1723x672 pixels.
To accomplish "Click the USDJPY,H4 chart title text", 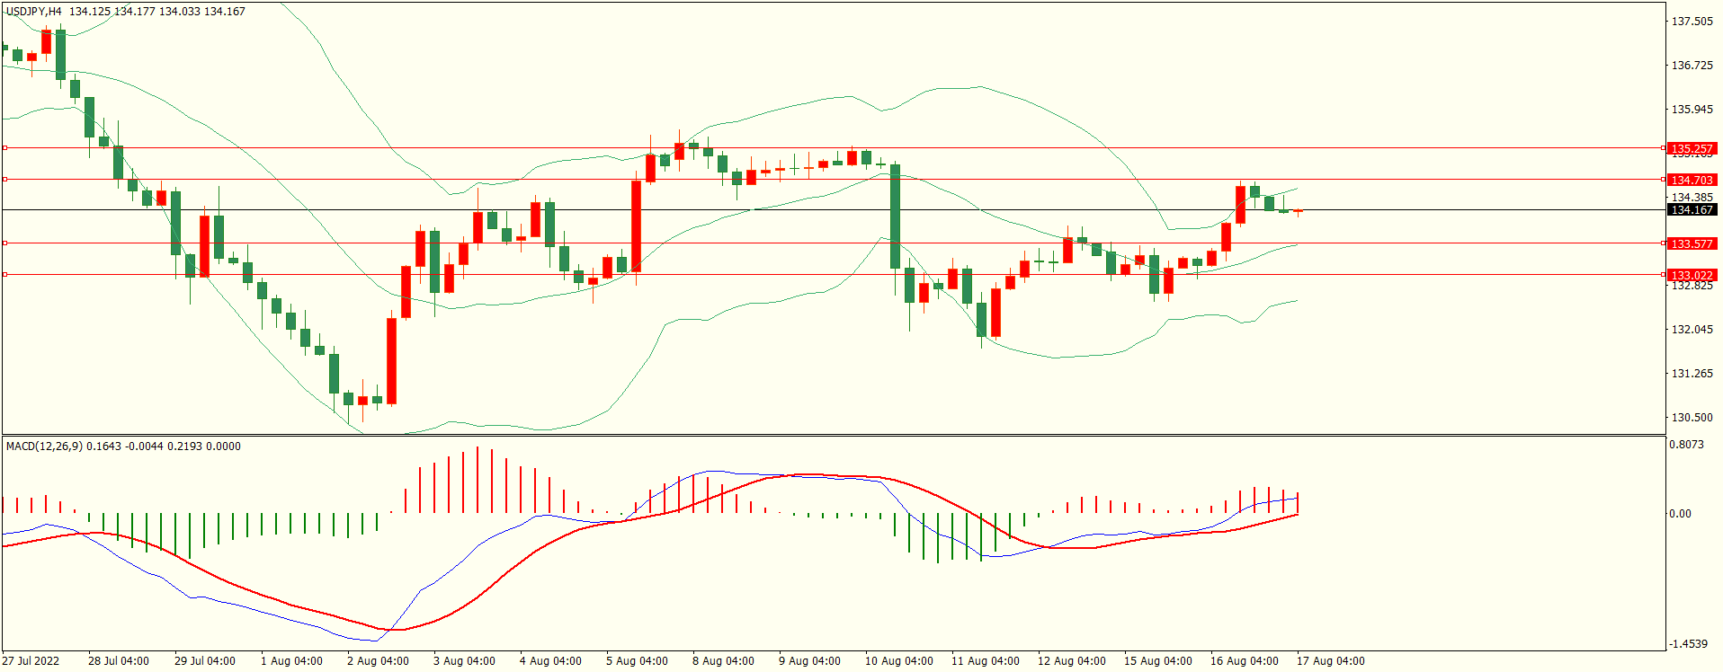I will pos(34,12).
